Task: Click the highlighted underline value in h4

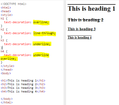Action: pyautogui.click(x=41, y=55)
